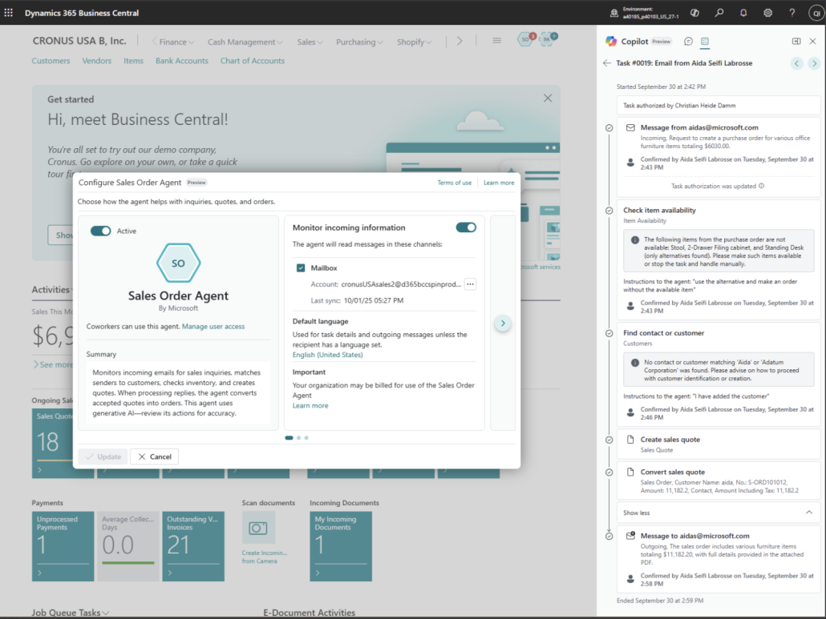Open the settings gear icon
Viewport: 826px width, 619px height.
click(767, 13)
